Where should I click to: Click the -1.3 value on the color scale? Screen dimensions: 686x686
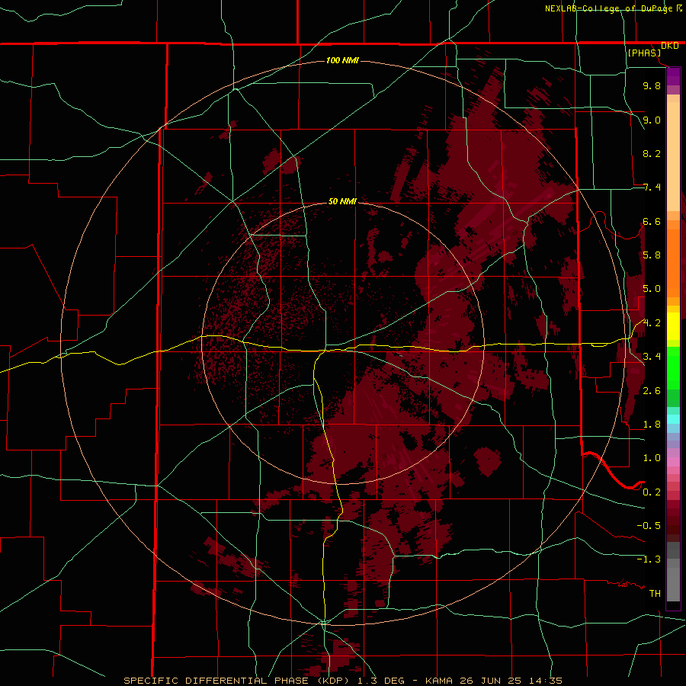point(649,559)
